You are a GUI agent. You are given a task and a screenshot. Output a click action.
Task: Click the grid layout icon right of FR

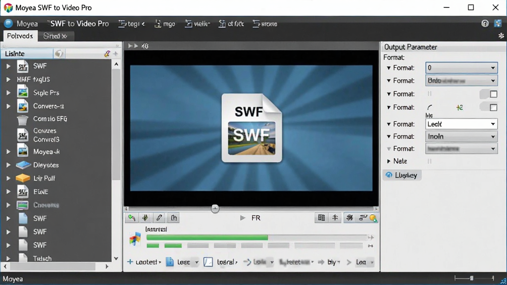[321, 218]
